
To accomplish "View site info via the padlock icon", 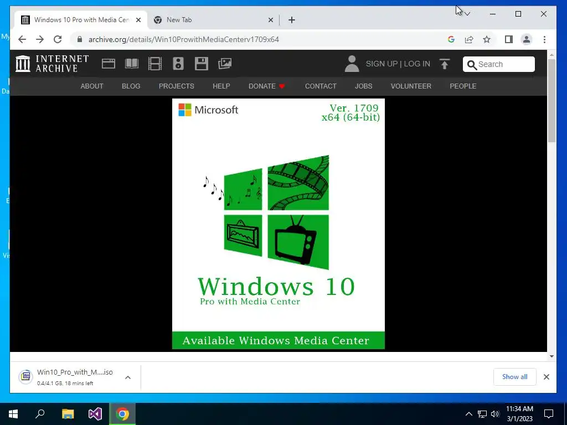I will pyautogui.click(x=80, y=39).
